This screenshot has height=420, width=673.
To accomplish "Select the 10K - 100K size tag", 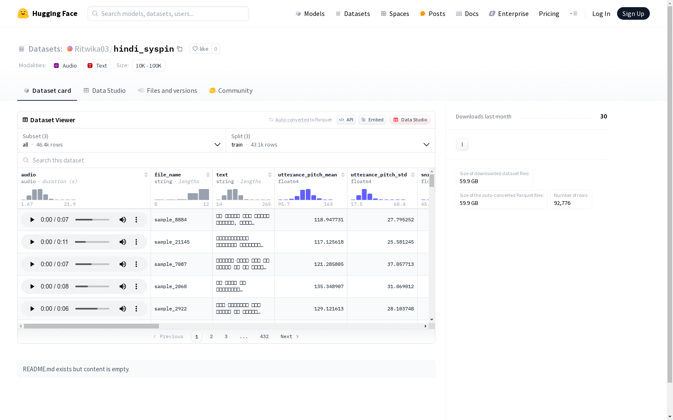I will 148,66.
